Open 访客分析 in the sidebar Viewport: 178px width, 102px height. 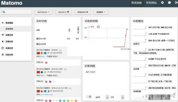pos(9,35)
